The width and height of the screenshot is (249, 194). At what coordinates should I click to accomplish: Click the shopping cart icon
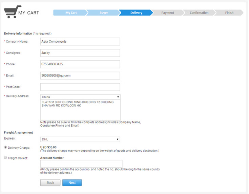click(11, 13)
